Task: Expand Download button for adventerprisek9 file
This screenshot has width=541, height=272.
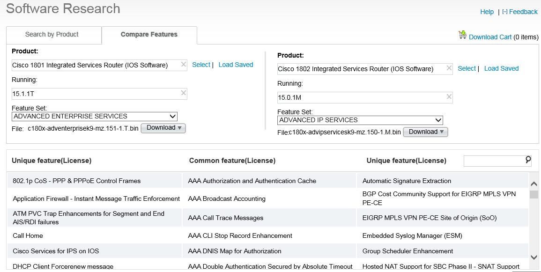Action: [163, 128]
